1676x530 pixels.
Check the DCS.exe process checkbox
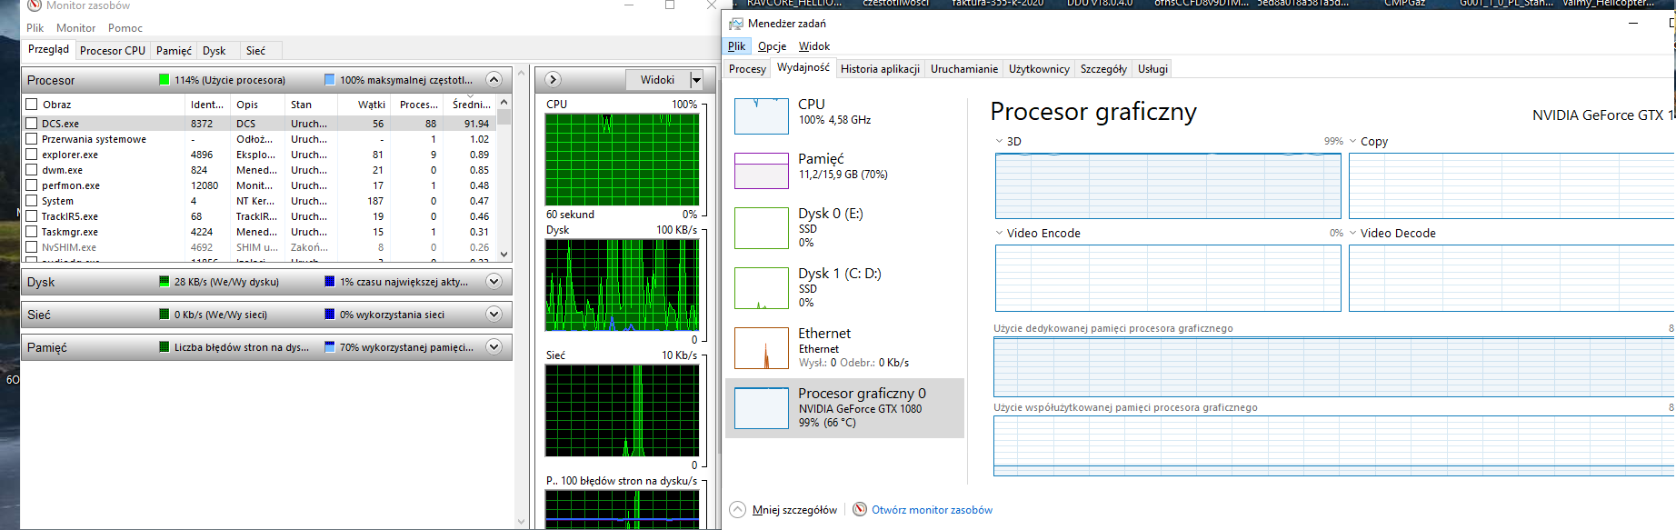(x=32, y=124)
